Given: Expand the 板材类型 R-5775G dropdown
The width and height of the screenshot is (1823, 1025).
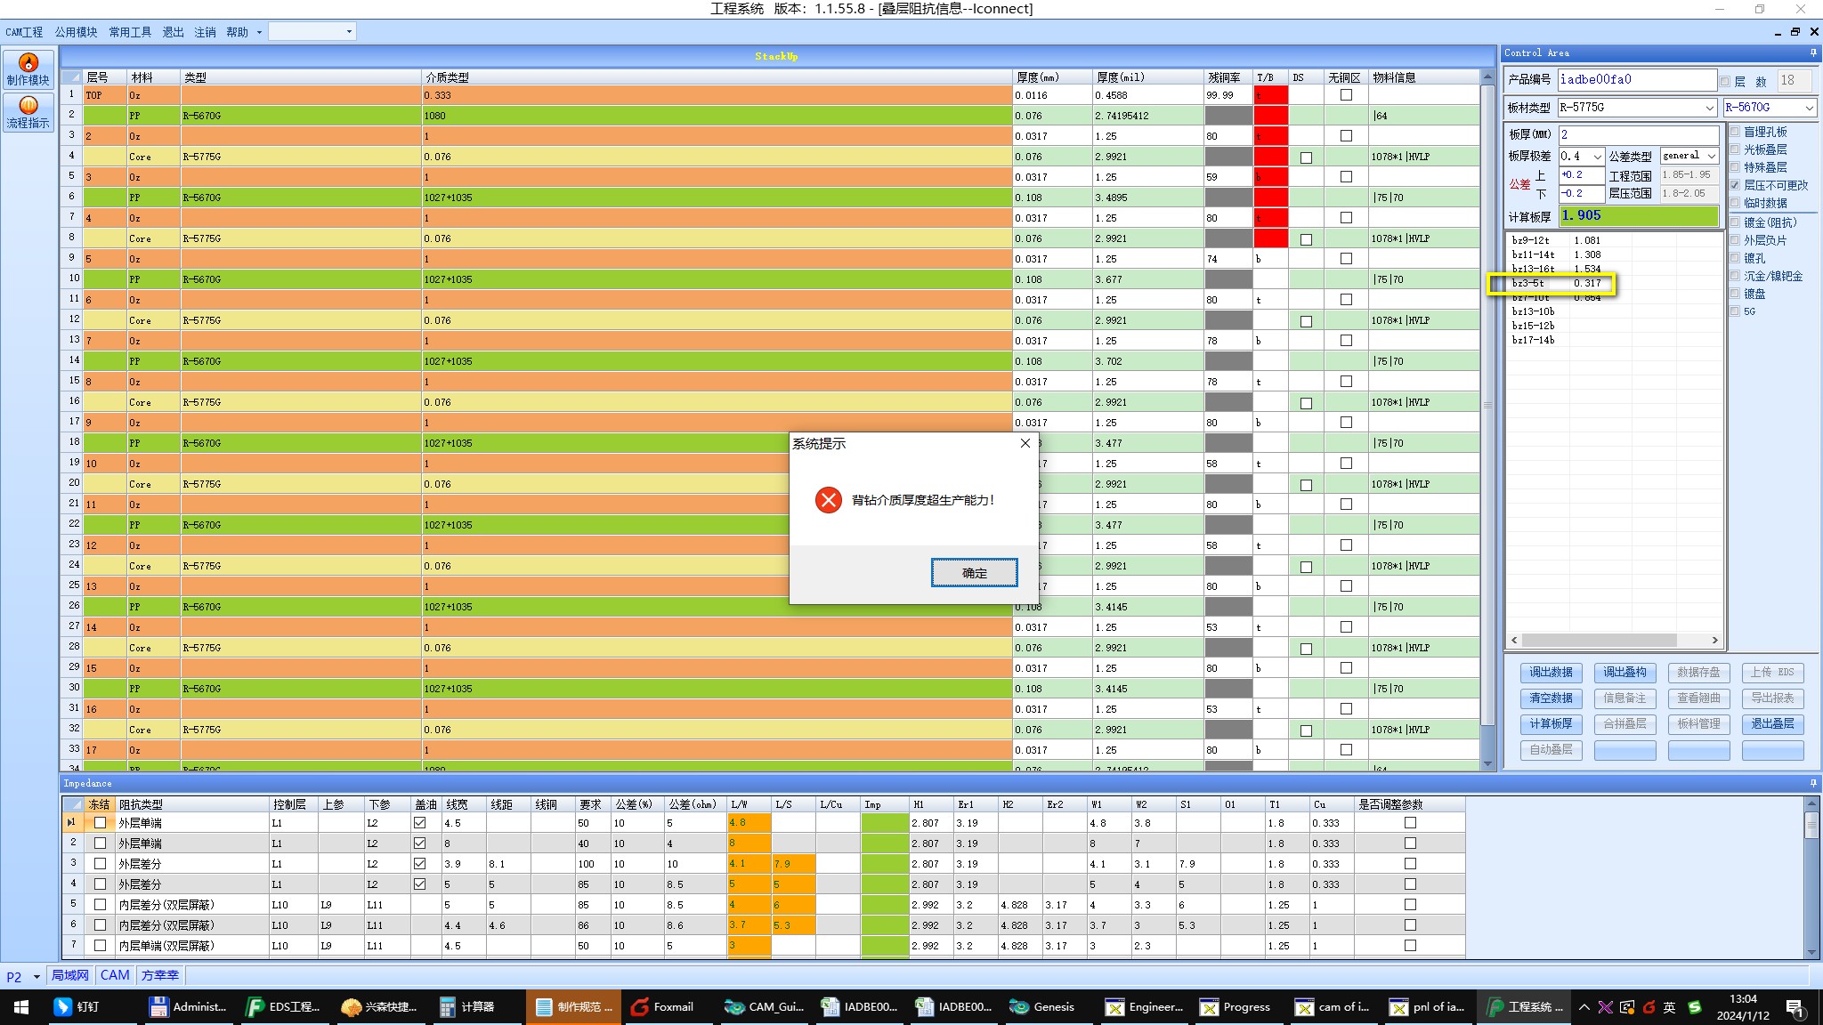Looking at the screenshot, I should point(1709,108).
